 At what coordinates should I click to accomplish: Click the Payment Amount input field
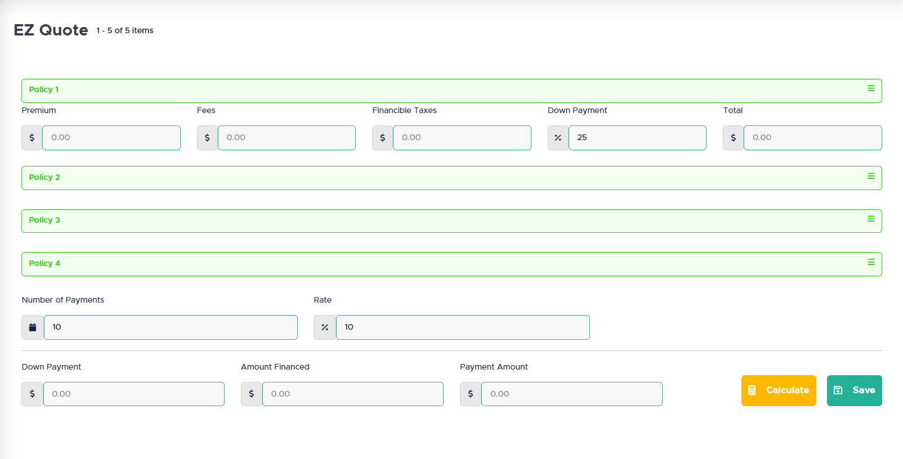[x=571, y=394]
